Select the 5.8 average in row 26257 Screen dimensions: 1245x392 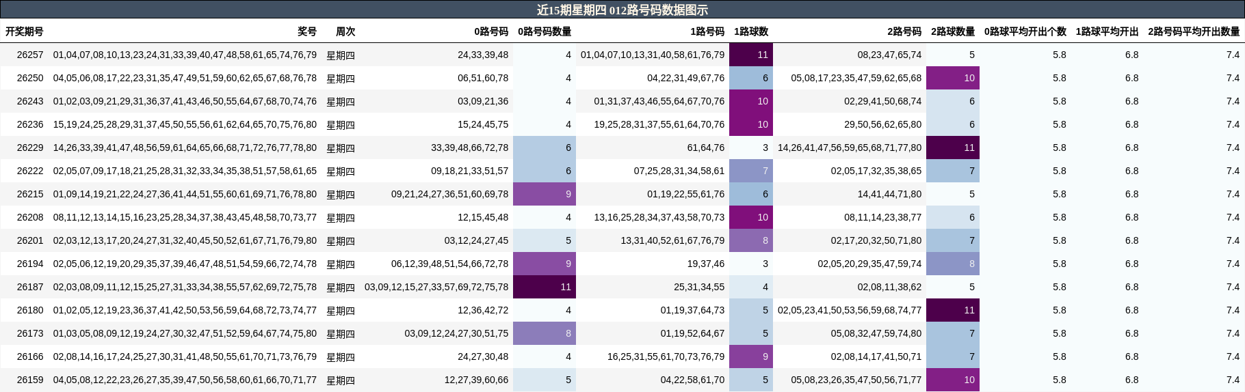1059,55
